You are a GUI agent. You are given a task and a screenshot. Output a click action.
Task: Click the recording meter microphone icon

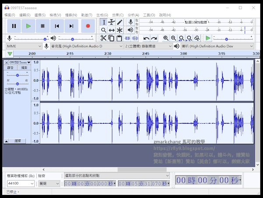click(x=131, y=22)
